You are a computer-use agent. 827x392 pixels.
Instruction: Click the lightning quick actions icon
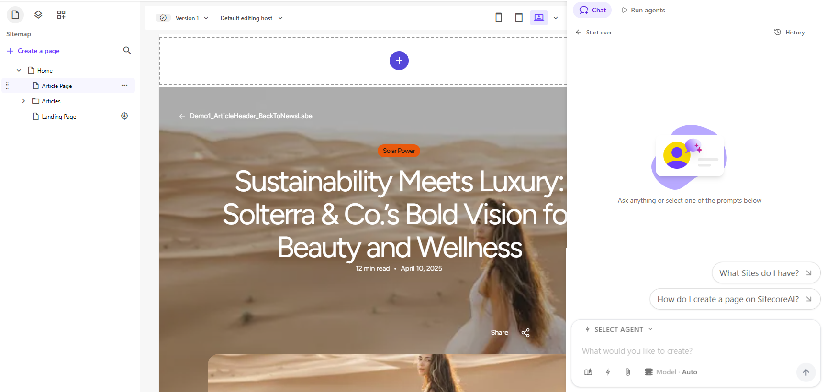(x=608, y=372)
